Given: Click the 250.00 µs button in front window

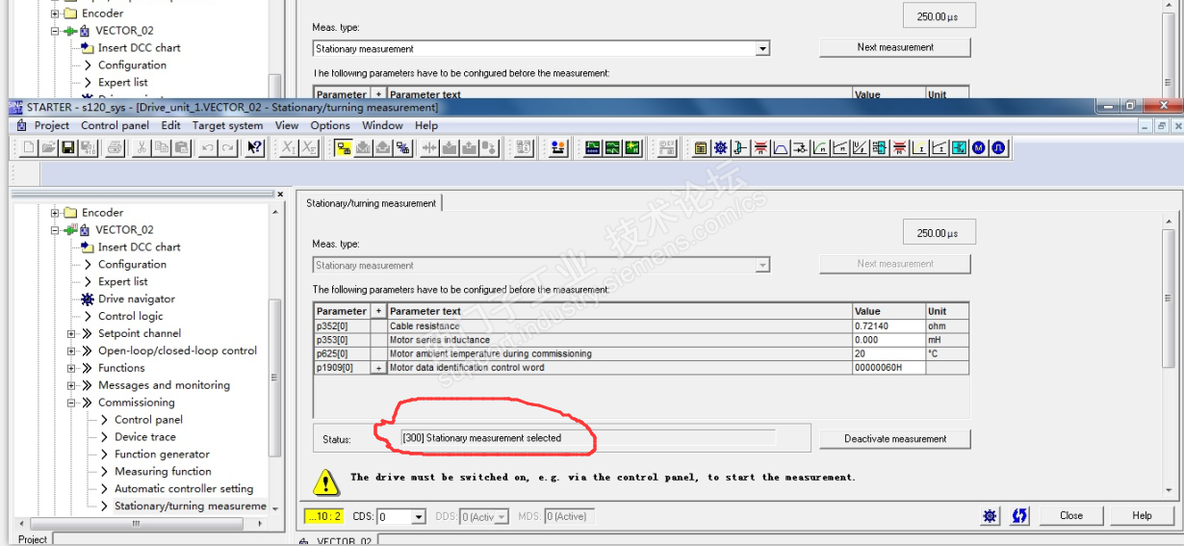Looking at the screenshot, I should point(939,233).
